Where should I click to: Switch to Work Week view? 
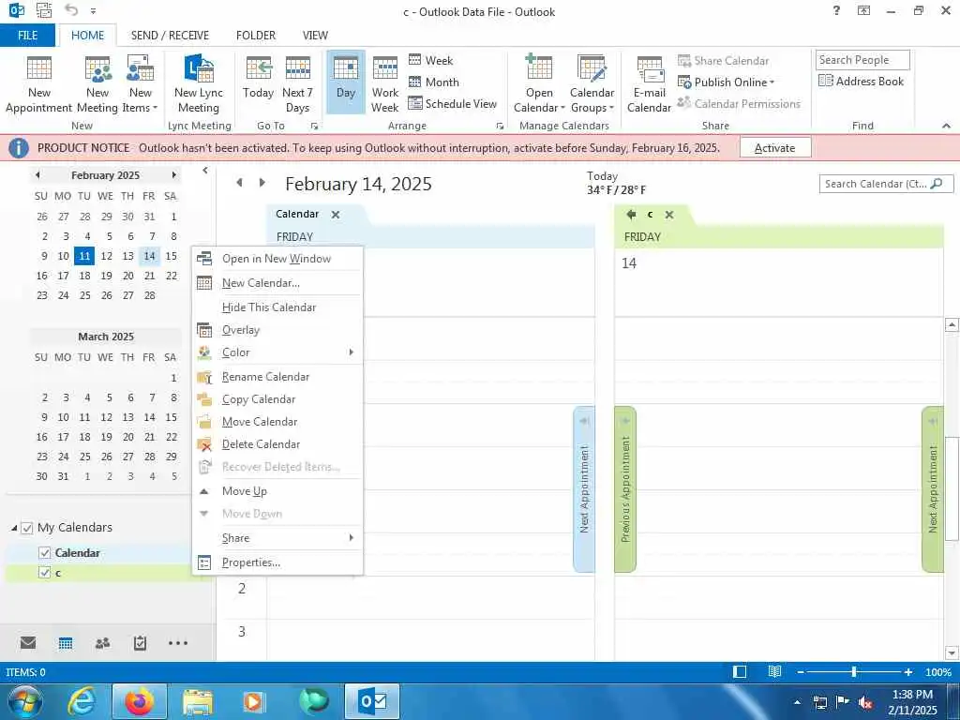pos(385,83)
